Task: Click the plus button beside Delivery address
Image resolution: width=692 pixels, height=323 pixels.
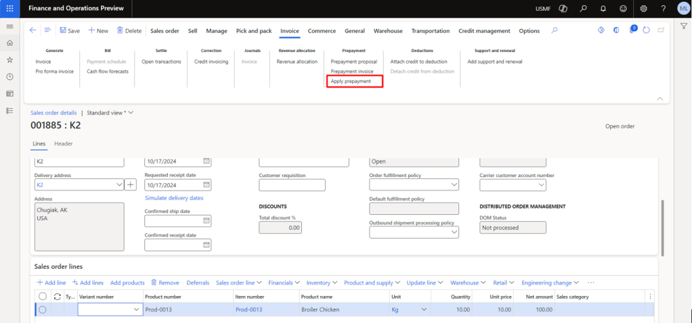Action: pyautogui.click(x=131, y=184)
